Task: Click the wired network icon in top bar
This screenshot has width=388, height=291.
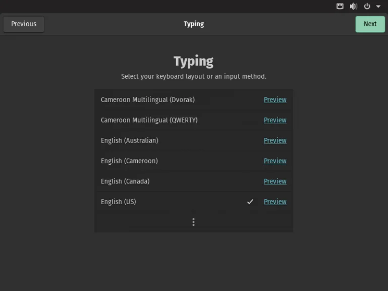Action: point(340,6)
